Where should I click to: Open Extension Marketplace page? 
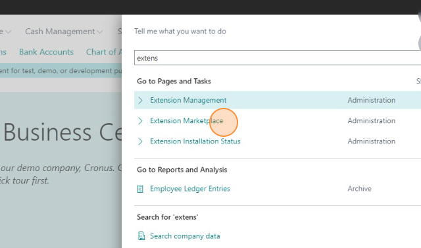pos(187,121)
